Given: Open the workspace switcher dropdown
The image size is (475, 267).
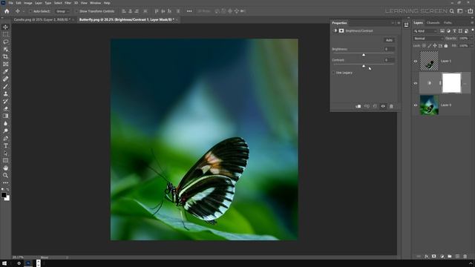Looking at the screenshot, I should [460, 11].
